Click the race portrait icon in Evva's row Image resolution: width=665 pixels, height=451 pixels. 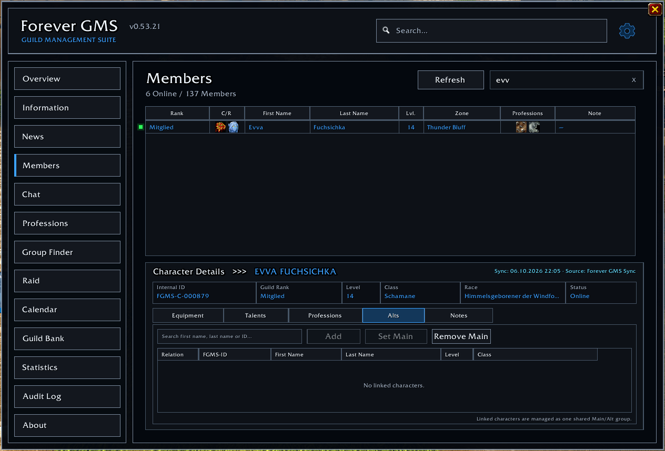234,127
